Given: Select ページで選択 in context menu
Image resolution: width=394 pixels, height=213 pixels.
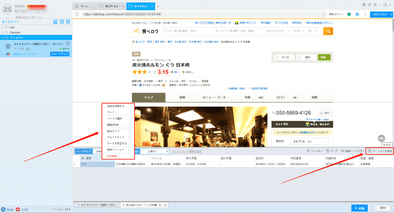Looking at the screenshot, I should point(114,119).
